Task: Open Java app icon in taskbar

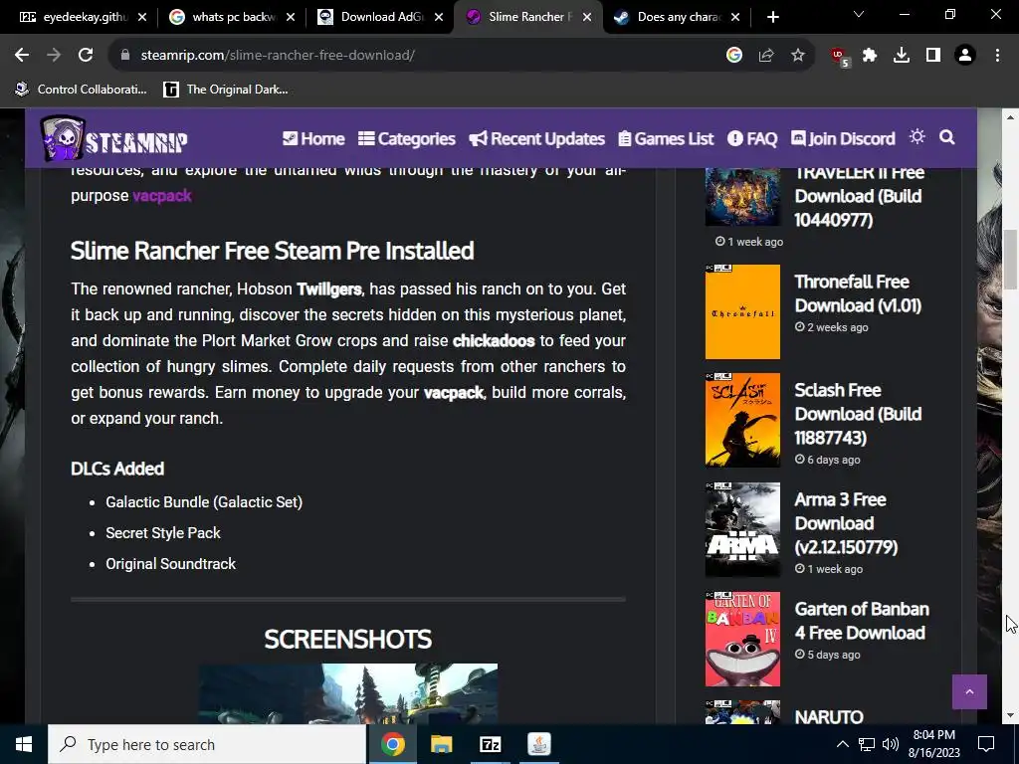Action: coord(538,744)
